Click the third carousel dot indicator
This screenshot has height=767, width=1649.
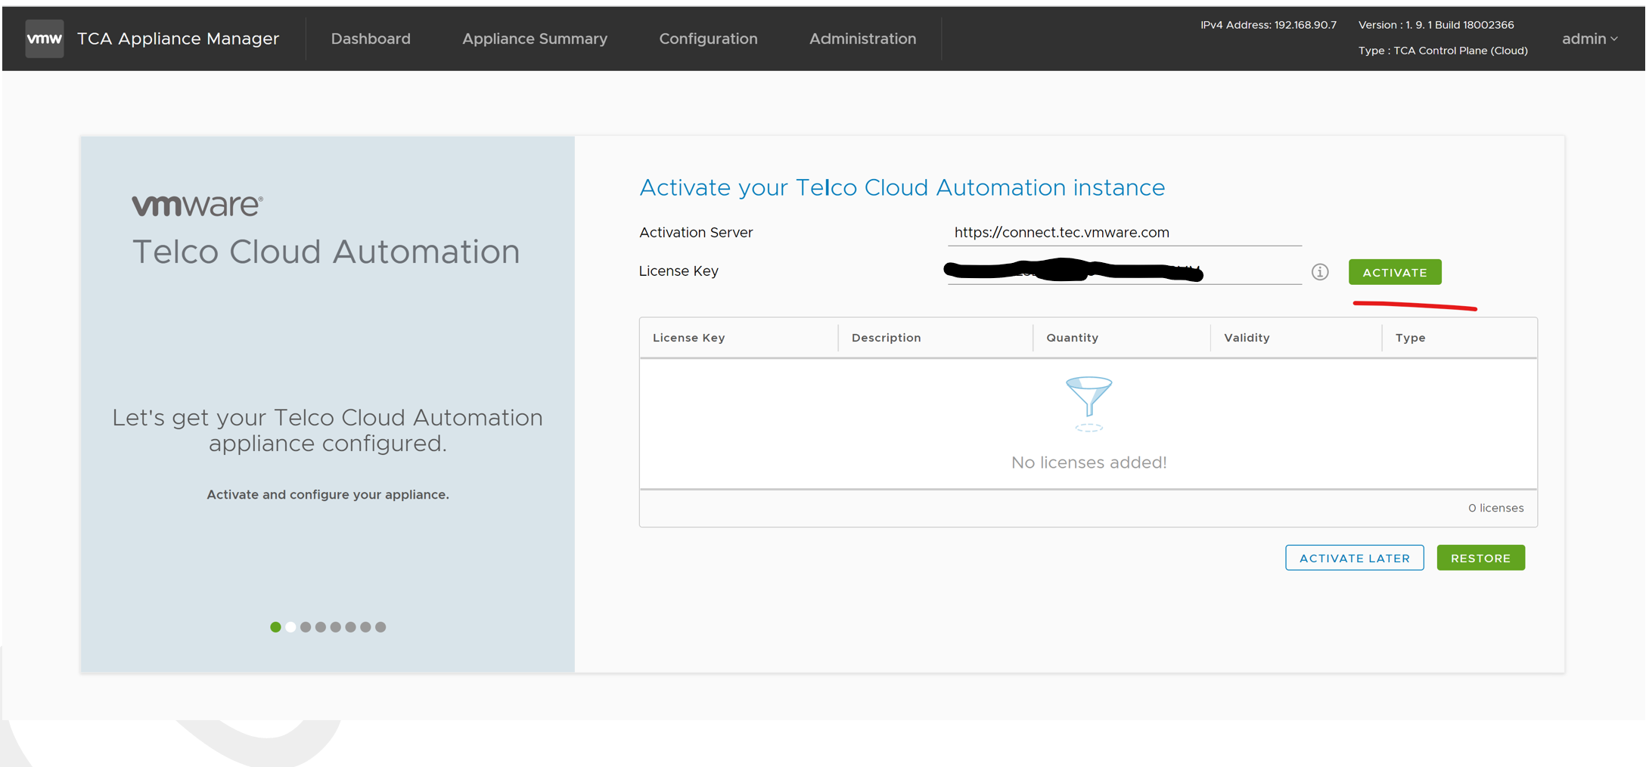[x=306, y=627]
